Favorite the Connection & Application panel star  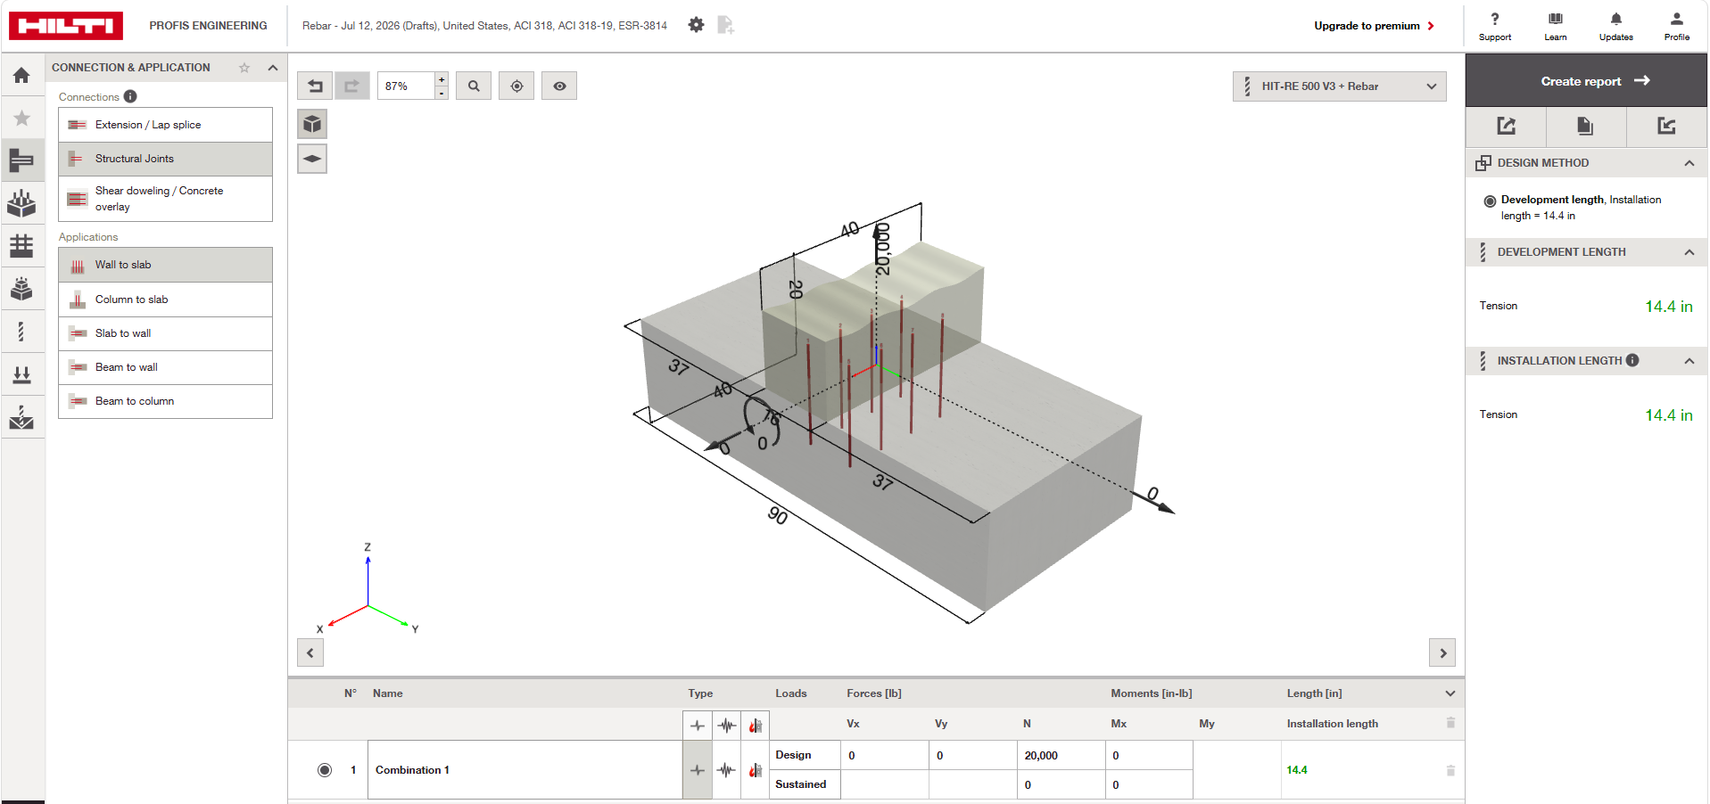coord(244,68)
